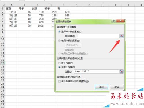Click cell containing 日期
The image size is (144, 108).
point(12,9)
